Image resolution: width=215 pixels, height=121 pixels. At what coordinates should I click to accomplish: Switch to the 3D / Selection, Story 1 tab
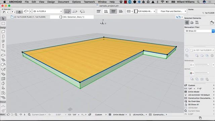point(72,17)
